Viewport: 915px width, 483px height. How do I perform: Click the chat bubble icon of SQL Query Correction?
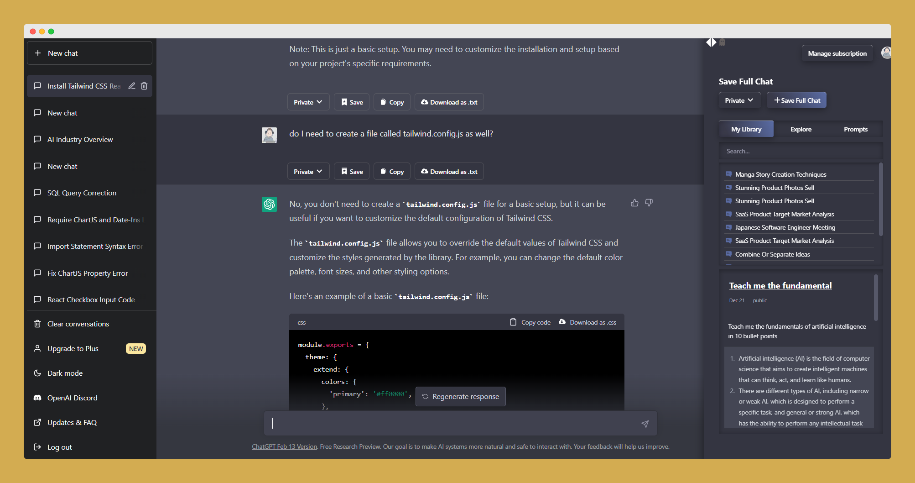point(37,193)
